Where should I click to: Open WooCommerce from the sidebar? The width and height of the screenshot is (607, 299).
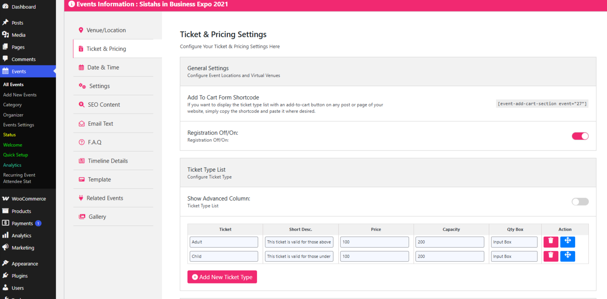[28, 199]
